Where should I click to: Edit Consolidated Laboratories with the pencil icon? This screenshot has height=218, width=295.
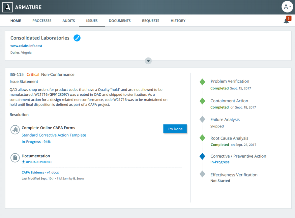(x=77, y=38)
